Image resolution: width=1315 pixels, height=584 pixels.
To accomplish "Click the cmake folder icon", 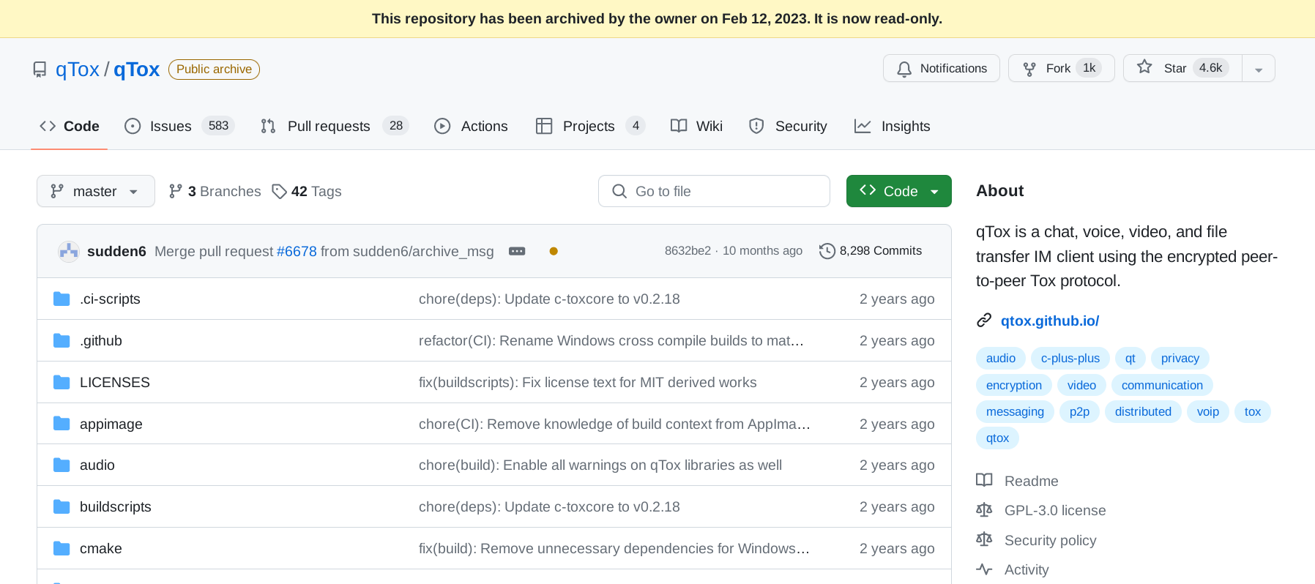I will click(x=62, y=548).
